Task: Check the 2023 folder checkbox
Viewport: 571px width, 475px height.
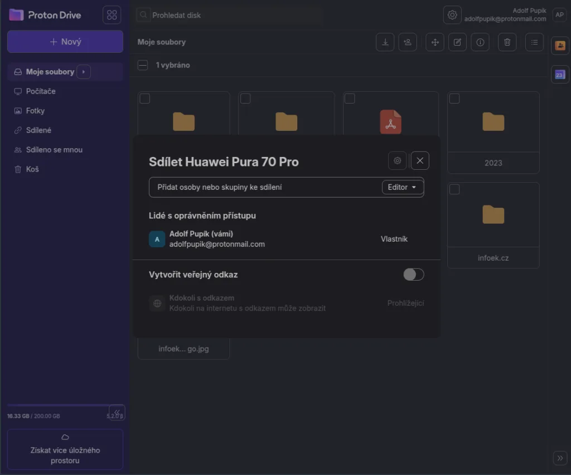Action: coord(454,99)
